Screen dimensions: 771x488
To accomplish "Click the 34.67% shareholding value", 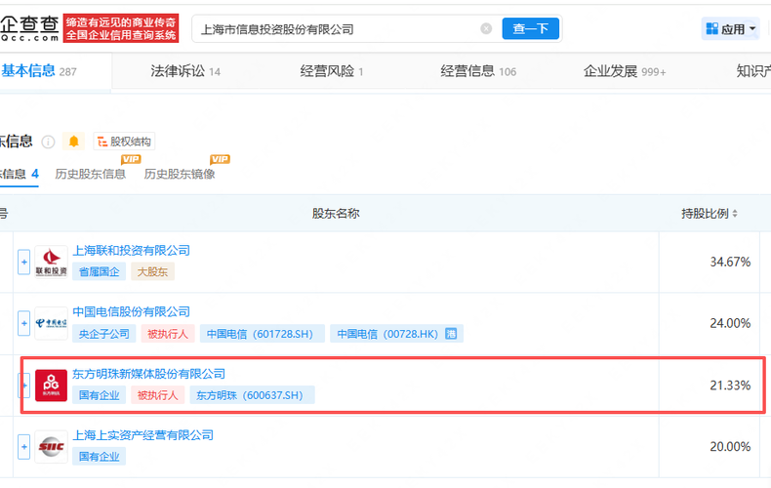I will point(730,262).
